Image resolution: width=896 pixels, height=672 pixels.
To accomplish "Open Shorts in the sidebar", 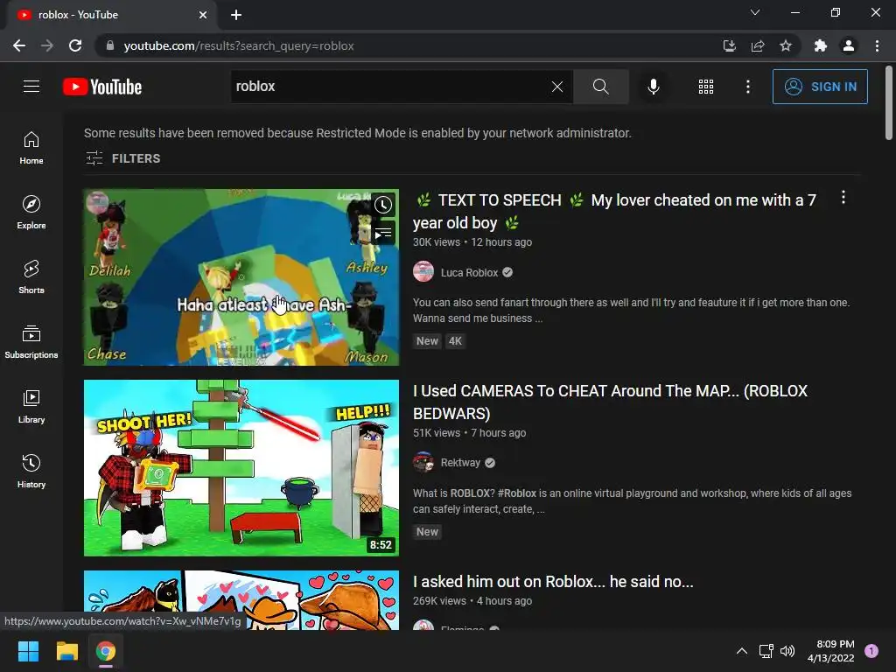I will coord(31,276).
